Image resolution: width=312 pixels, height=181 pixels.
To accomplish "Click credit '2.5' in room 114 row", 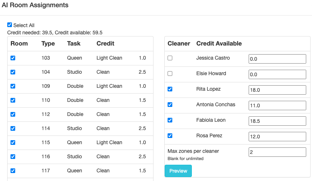I will click(142, 129).
